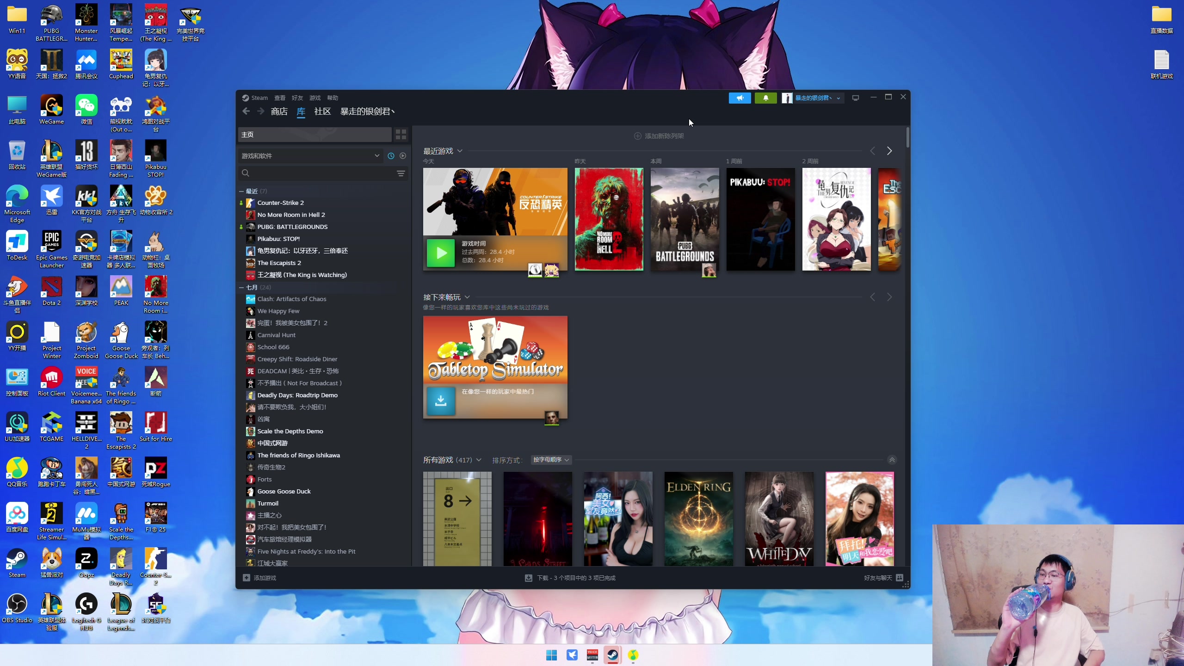
Task: Click Home button (主页) in sidebar
Action: 314,135
